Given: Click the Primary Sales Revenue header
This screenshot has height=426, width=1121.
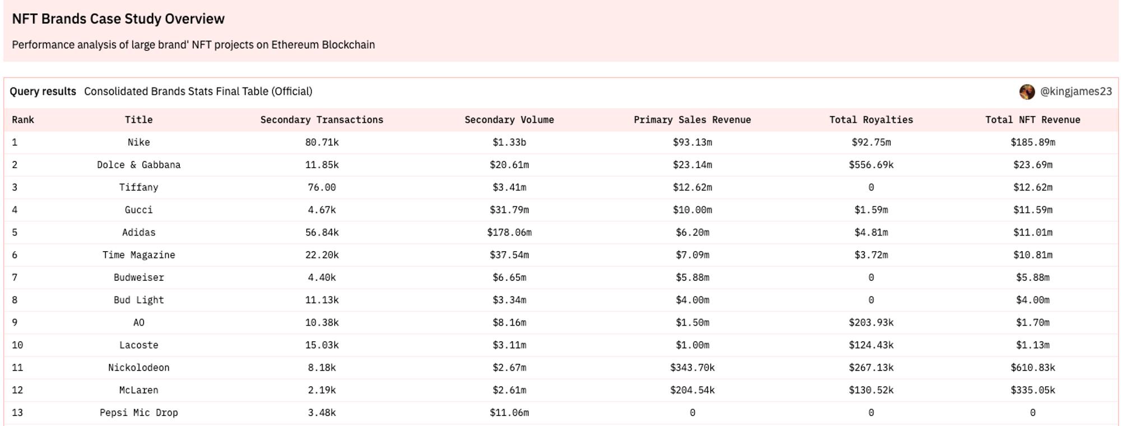Looking at the screenshot, I should pos(692,120).
